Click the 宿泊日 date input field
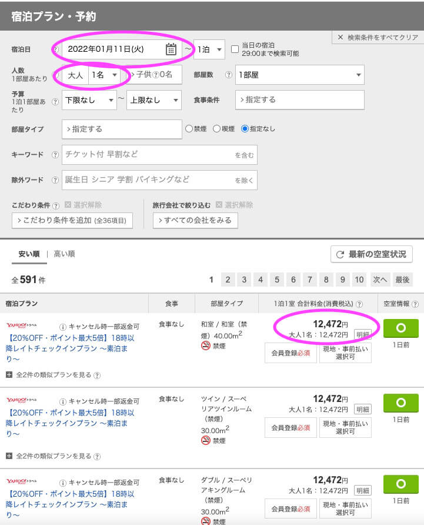 tap(122, 49)
